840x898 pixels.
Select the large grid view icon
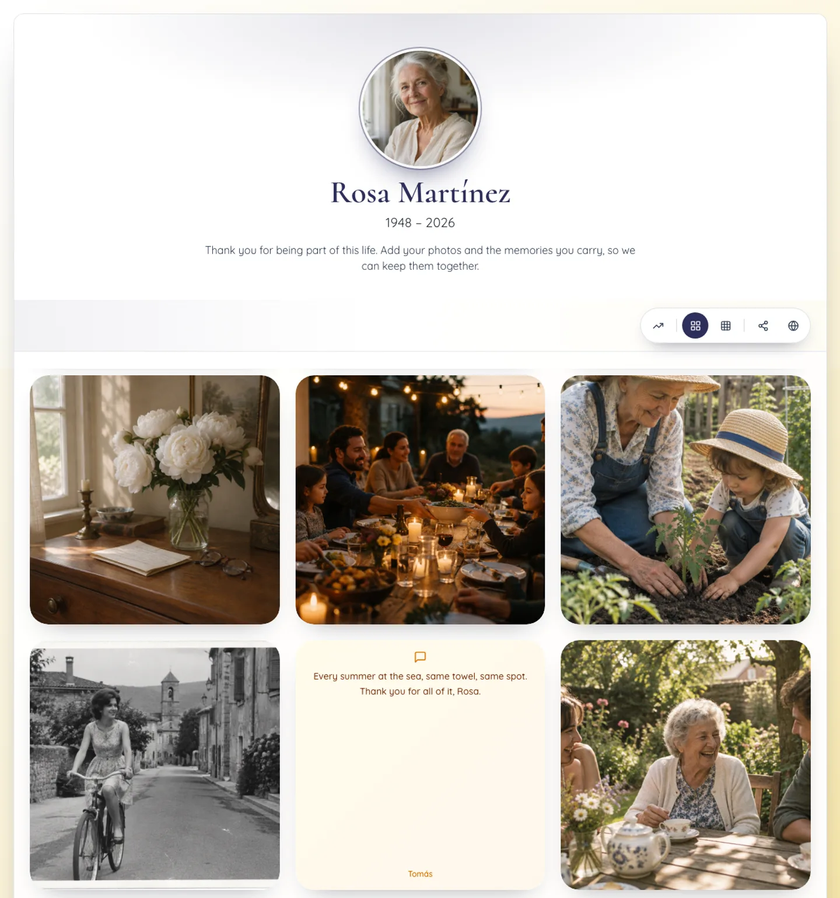point(695,326)
